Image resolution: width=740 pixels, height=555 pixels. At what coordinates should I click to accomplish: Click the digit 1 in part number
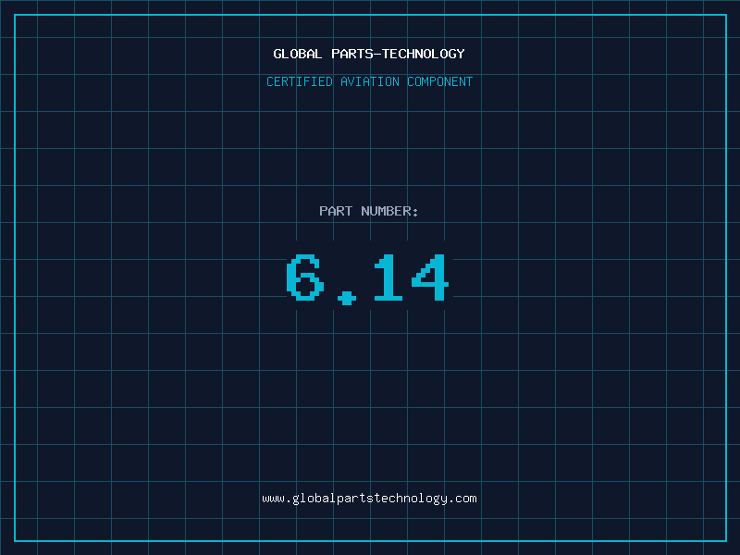point(388,277)
